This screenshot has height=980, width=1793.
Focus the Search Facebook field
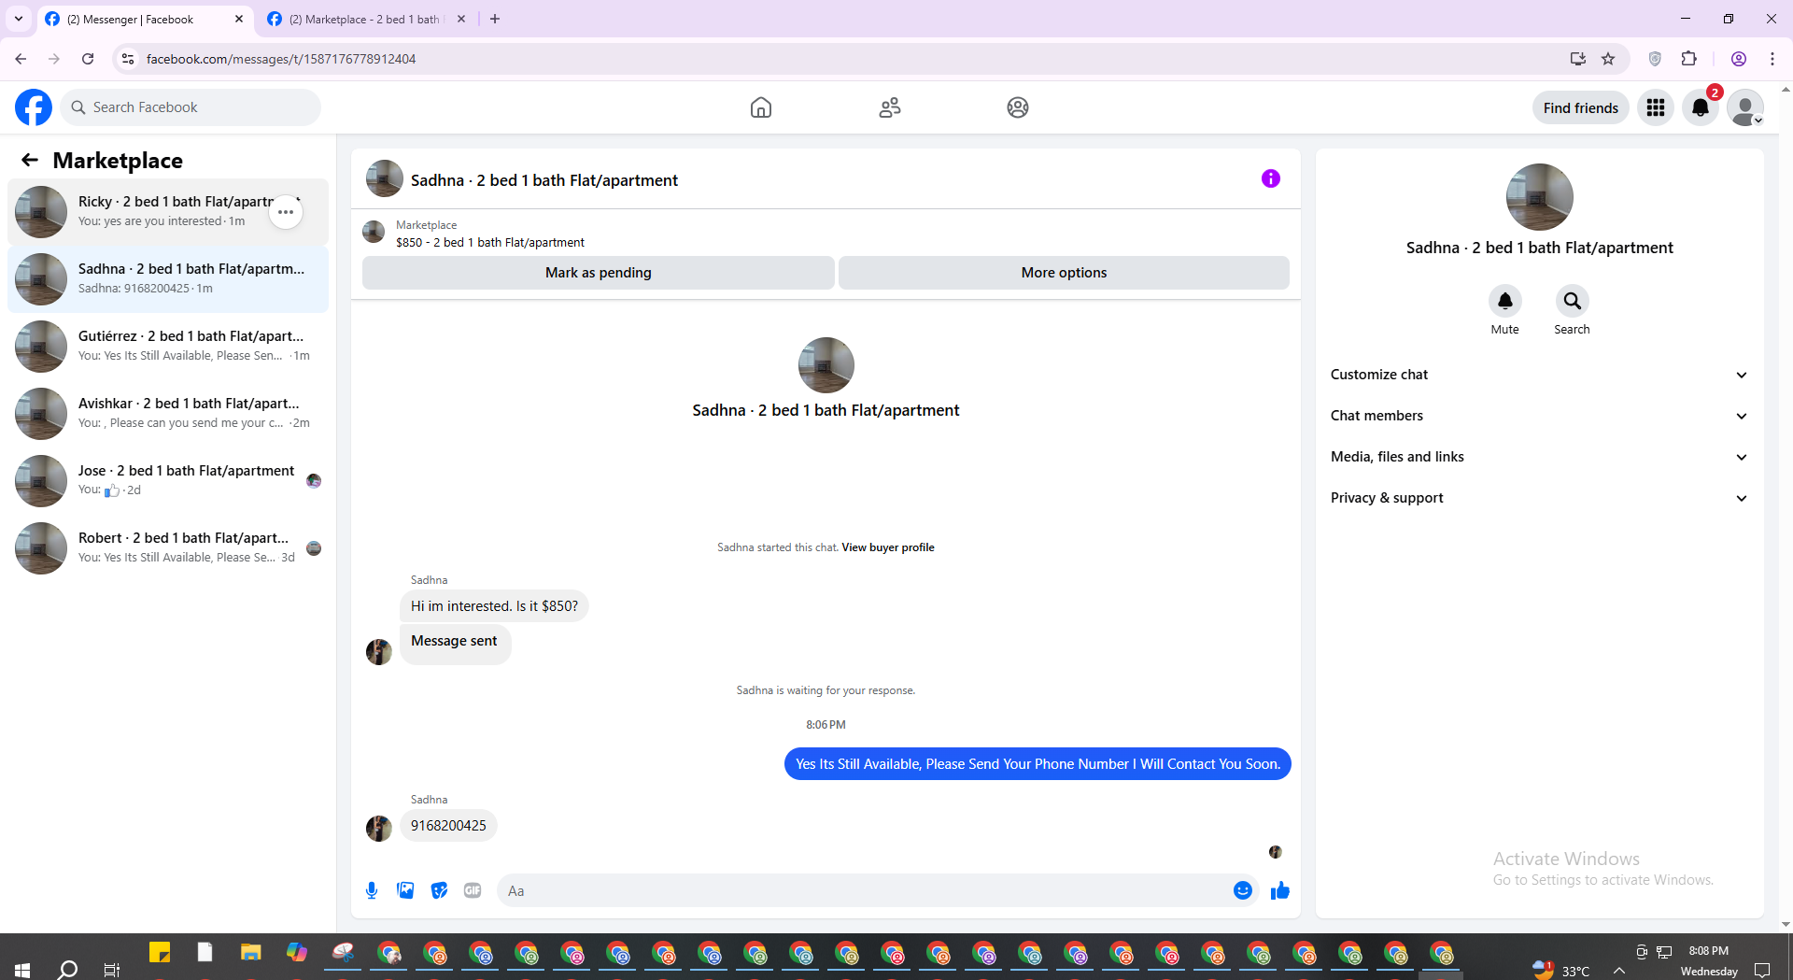[x=191, y=107]
